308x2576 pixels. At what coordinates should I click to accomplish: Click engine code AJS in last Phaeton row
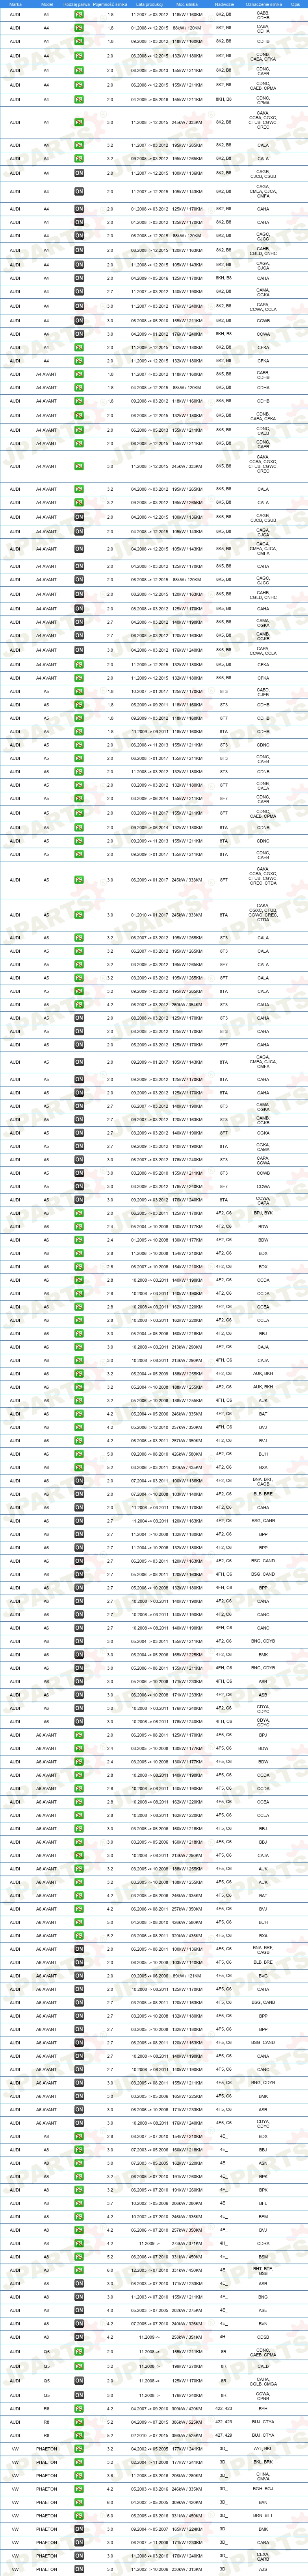pyautogui.click(x=263, y=2569)
